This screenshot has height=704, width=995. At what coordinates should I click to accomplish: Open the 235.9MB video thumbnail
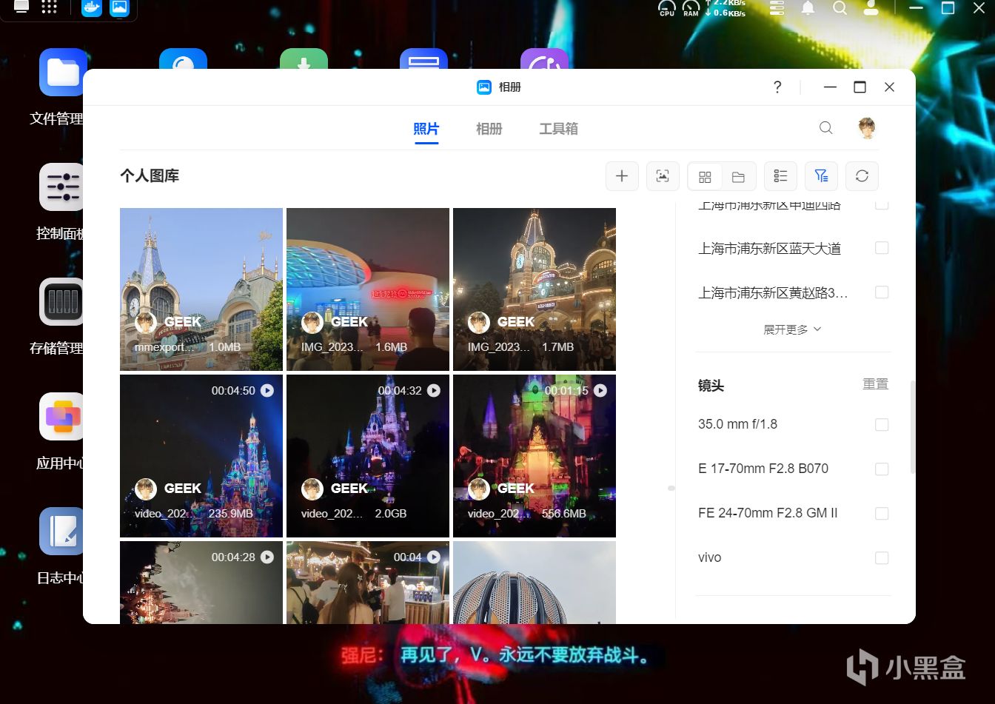coord(201,456)
